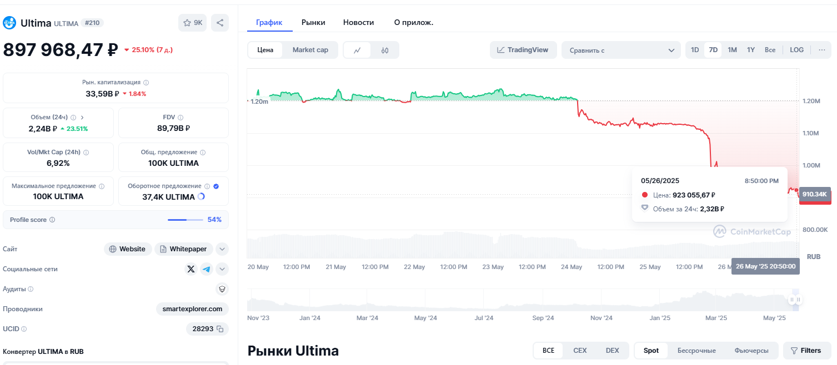The width and height of the screenshot is (837, 365).
Task: Open the Website link
Action: click(x=128, y=249)
